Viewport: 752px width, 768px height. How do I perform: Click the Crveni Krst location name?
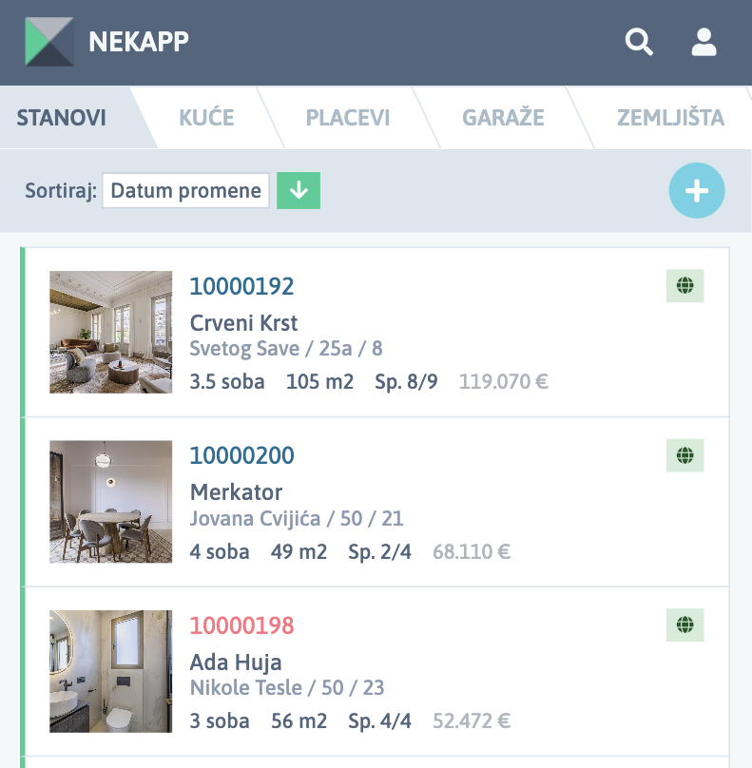point(243,323)
